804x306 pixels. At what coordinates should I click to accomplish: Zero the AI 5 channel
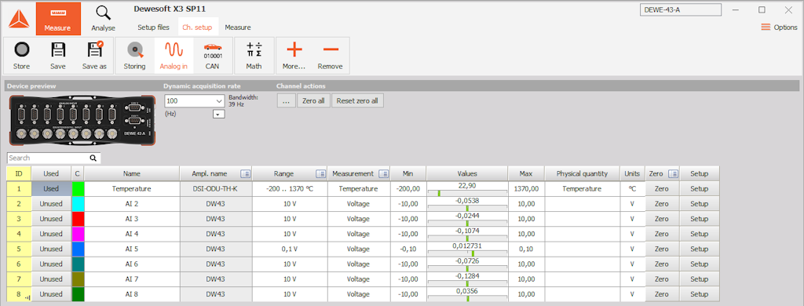662,249
